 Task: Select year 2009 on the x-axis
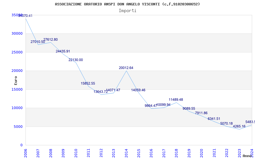coord(63,153)
